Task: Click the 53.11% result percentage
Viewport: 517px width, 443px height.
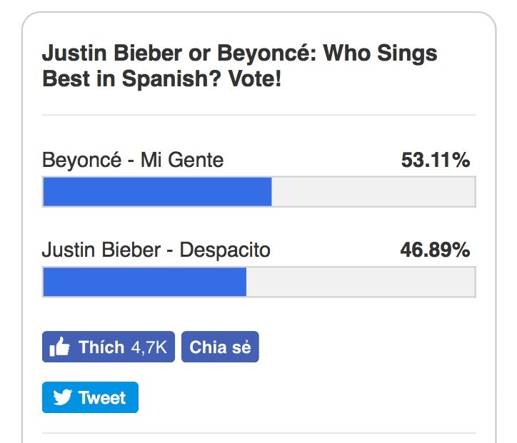Action: (436, 161)
